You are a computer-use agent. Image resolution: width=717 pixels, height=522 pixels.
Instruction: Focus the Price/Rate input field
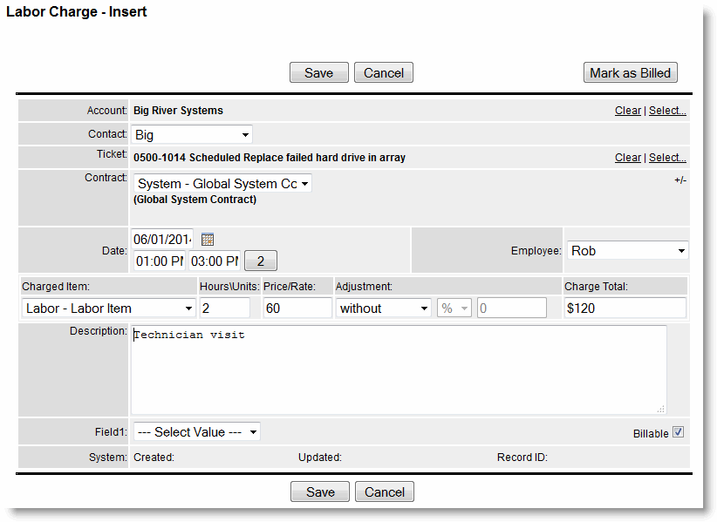[x=297, y=308]
